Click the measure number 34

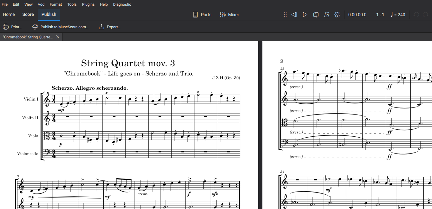click(x=282, y=172)
